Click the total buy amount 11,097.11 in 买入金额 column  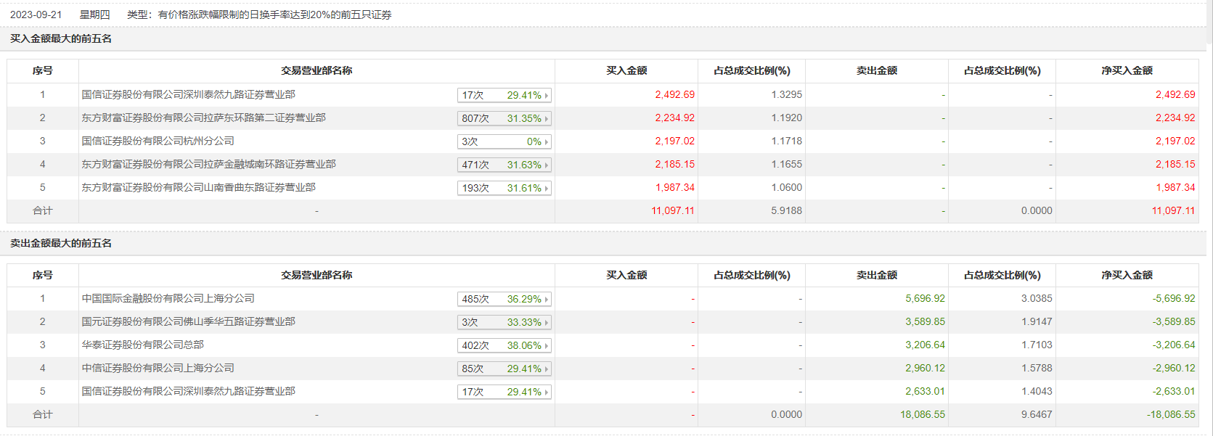tap(672, 210)
